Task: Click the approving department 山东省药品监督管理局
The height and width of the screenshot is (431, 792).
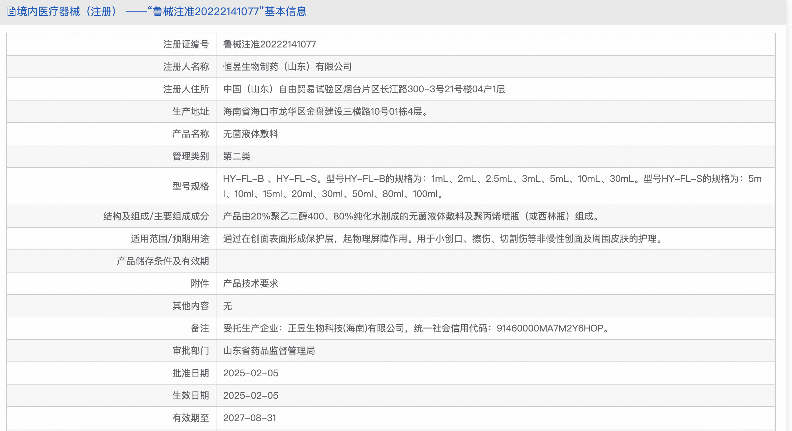Action: (269, 351)
